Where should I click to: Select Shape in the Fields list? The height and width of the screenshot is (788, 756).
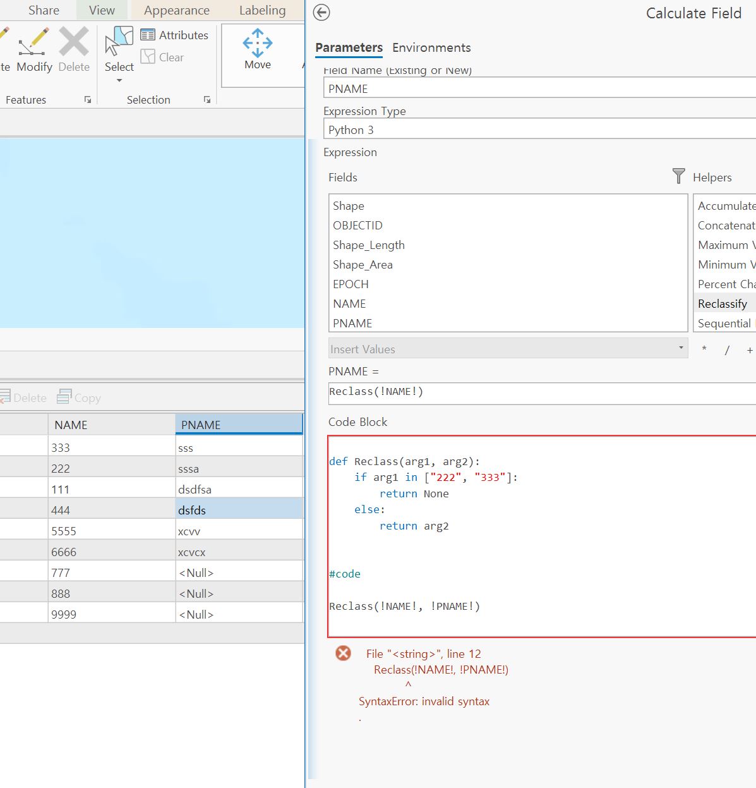pyautogui.click(x=508, y=206)
